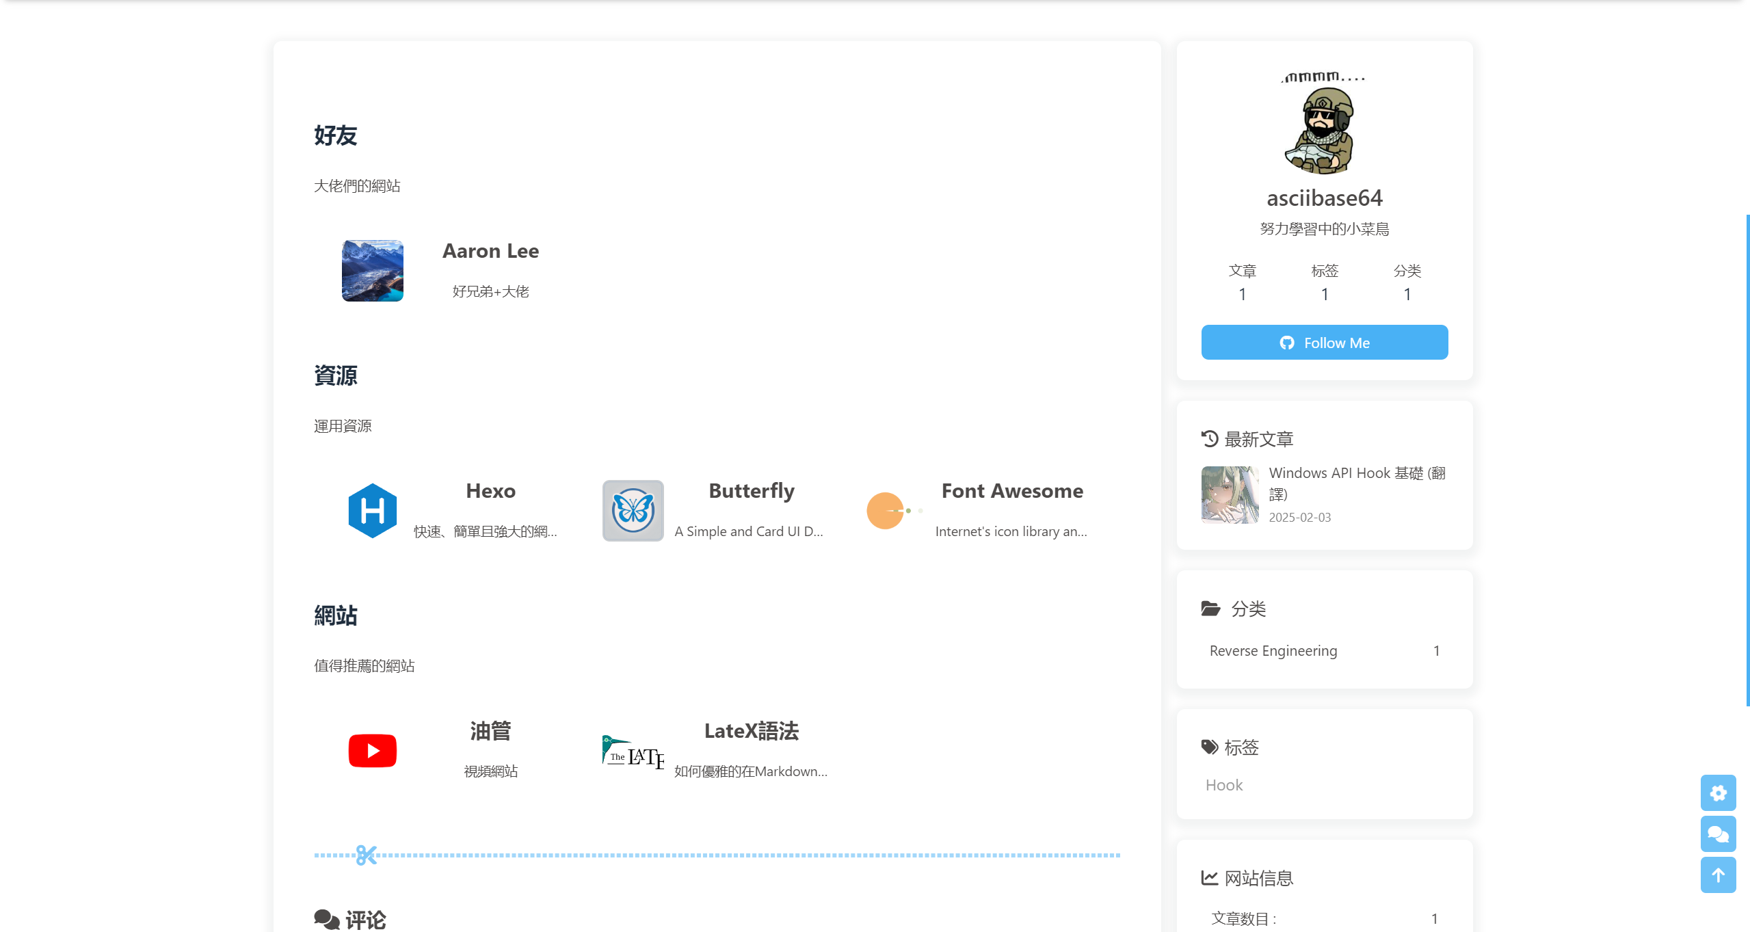Click the chat comments floating button

click(1717, 834)
